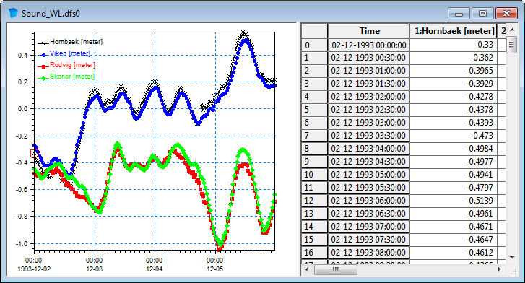Click Hornbaek value -0.473
The height and width of the screenshot is (283, 525).
click(x=454, y=136)
